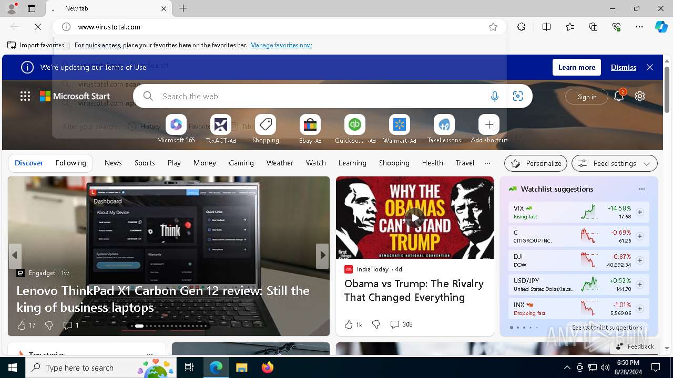673x378 pixels.
Task: Like the Lenovo ThinkPad article
Action: [22, 325]
